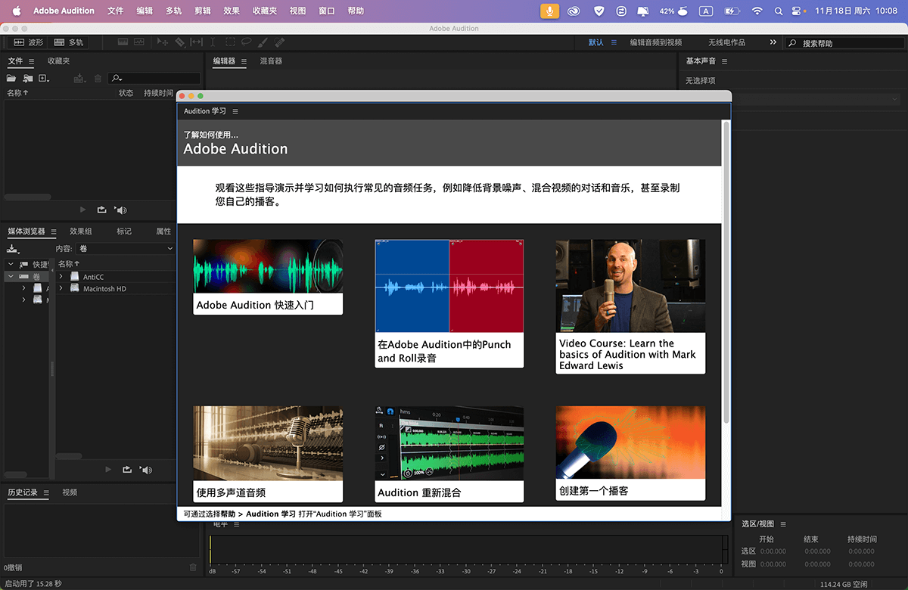
Task: Open the 选区/视图 panel menu icon
Action: click(x=783, y=524)
